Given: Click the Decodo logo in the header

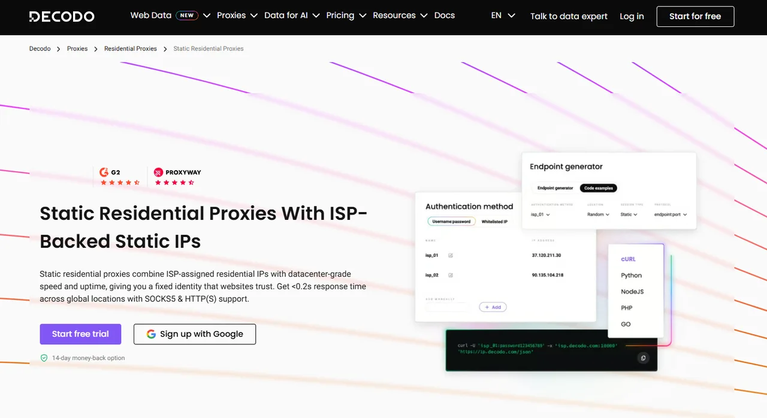Looking at the screenshot, I should [x=62, y=16].
